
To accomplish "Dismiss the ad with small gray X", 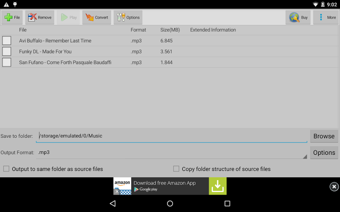I will 117,192.
